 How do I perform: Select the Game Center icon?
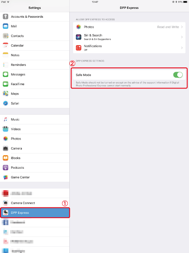5,177
